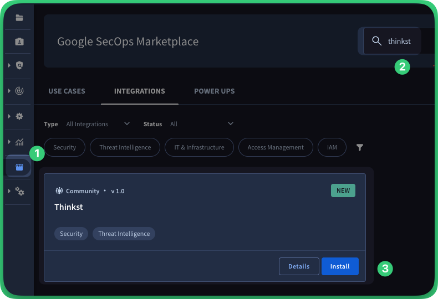
Task: Click the single gear sidebar icon
Action: (19, 116)
